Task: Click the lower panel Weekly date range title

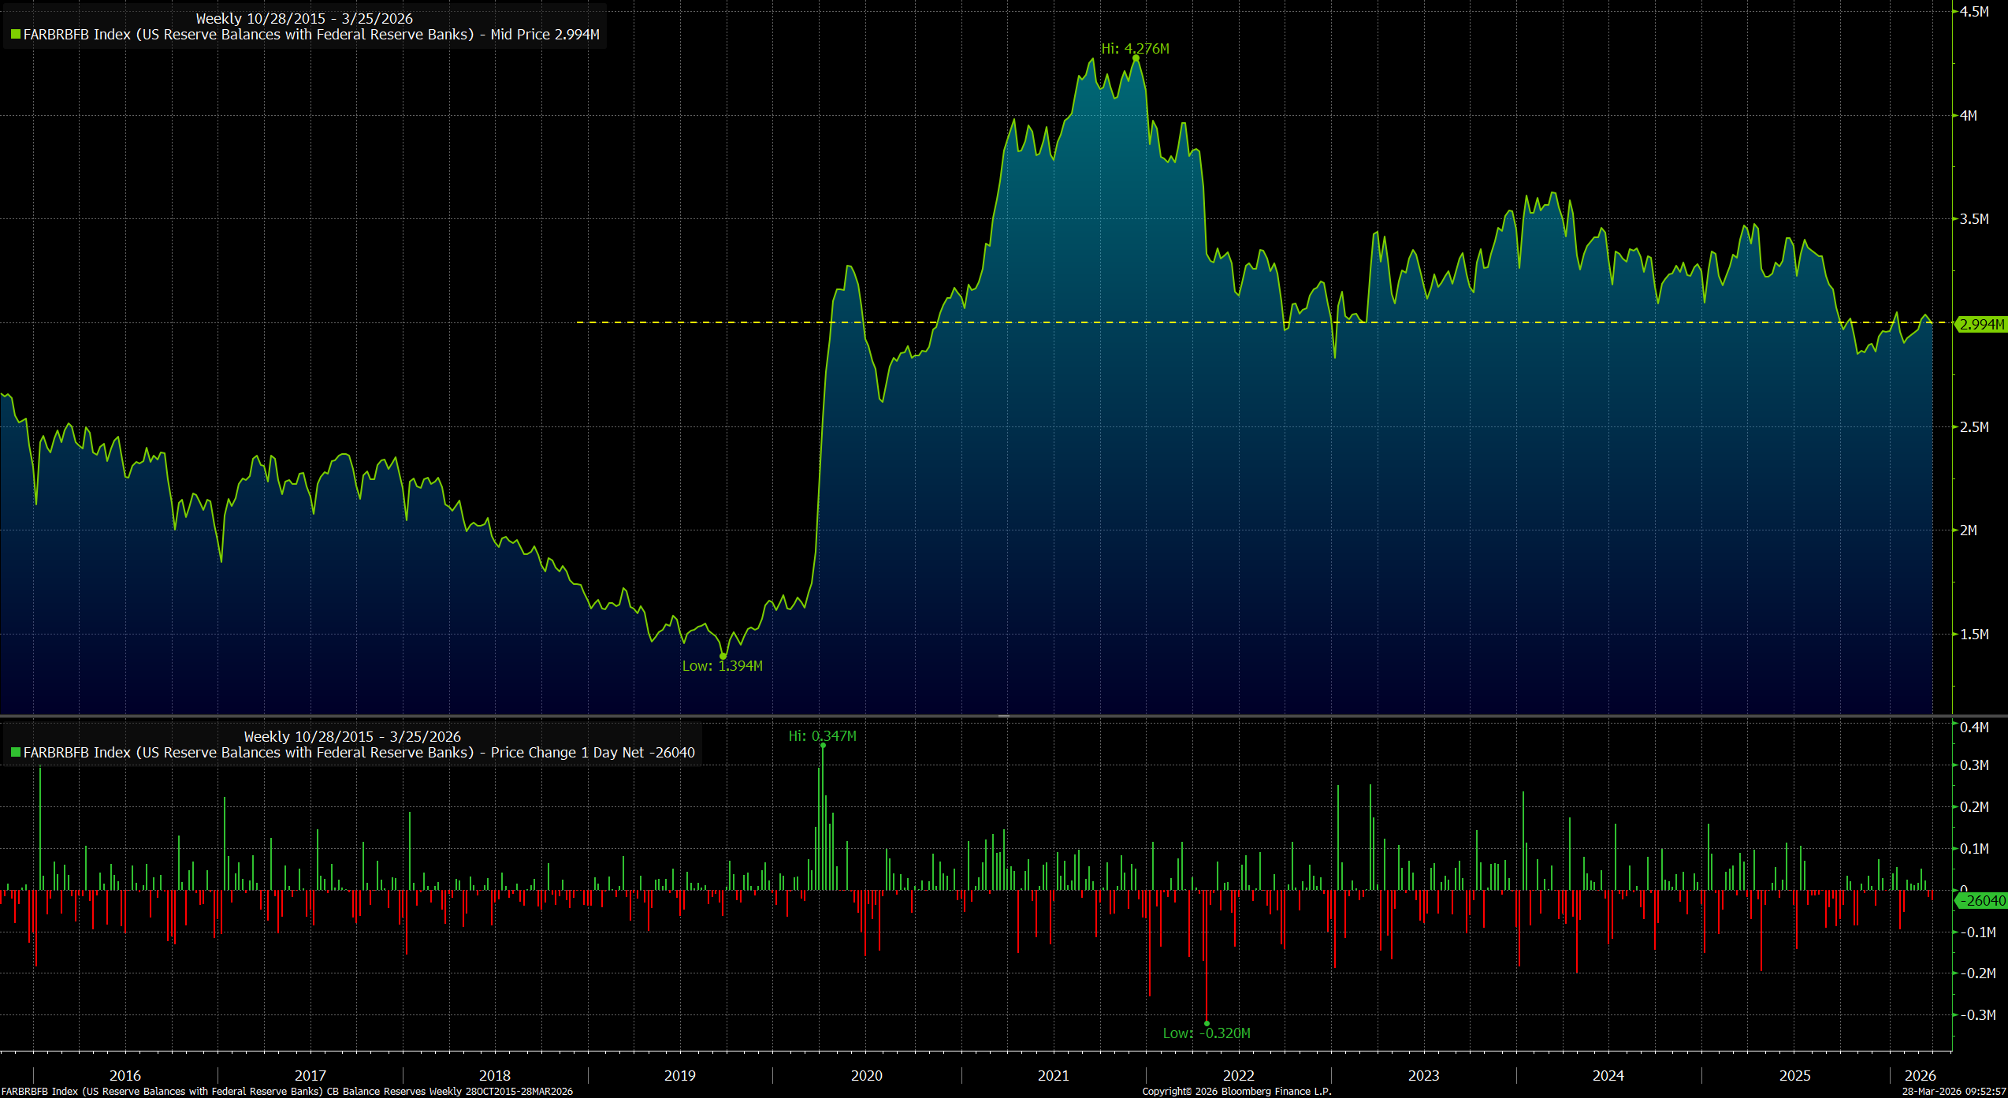Action: tap(352, 736)
